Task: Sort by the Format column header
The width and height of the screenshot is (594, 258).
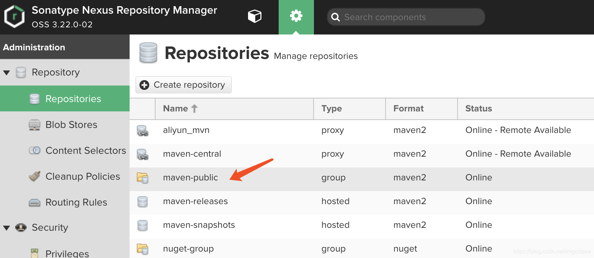Action: point(408,109)
